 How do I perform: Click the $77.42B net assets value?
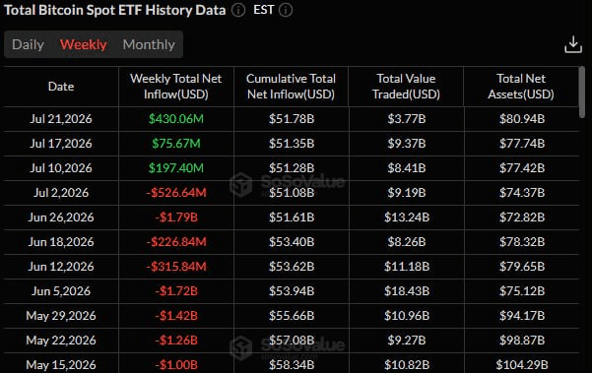coord(522,168)
